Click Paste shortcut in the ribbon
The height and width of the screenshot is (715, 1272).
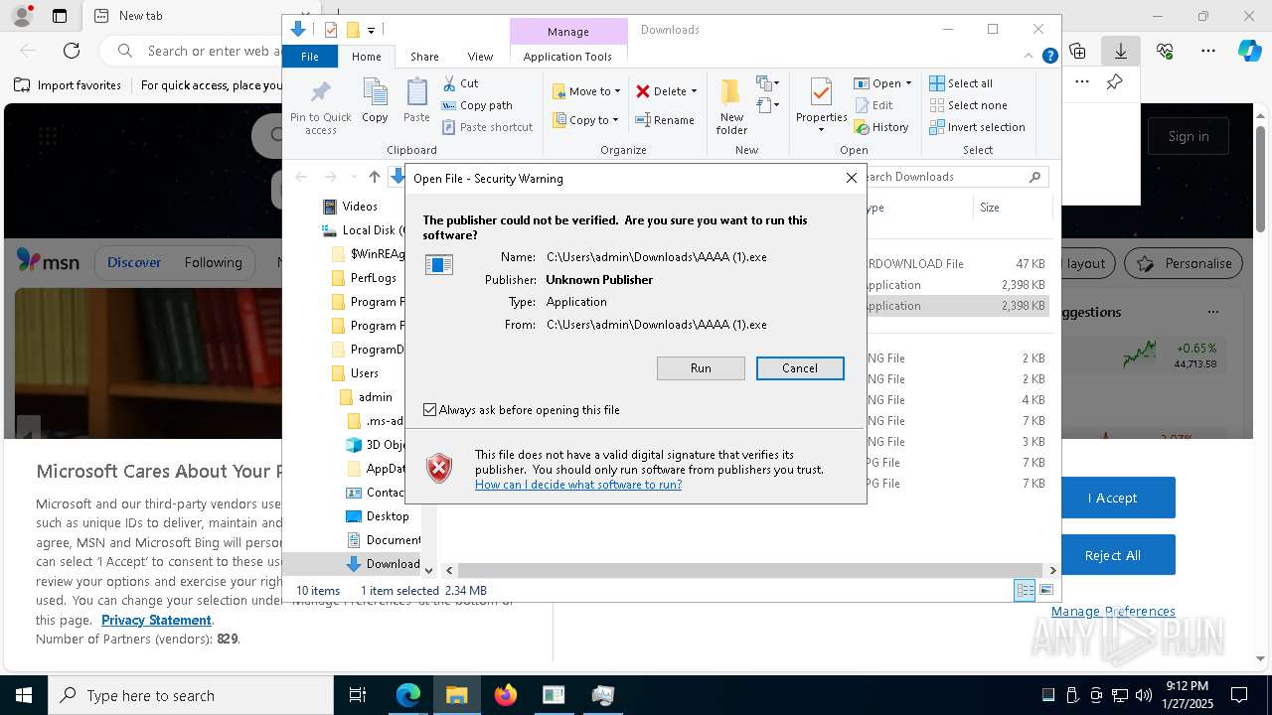[488, 127]
